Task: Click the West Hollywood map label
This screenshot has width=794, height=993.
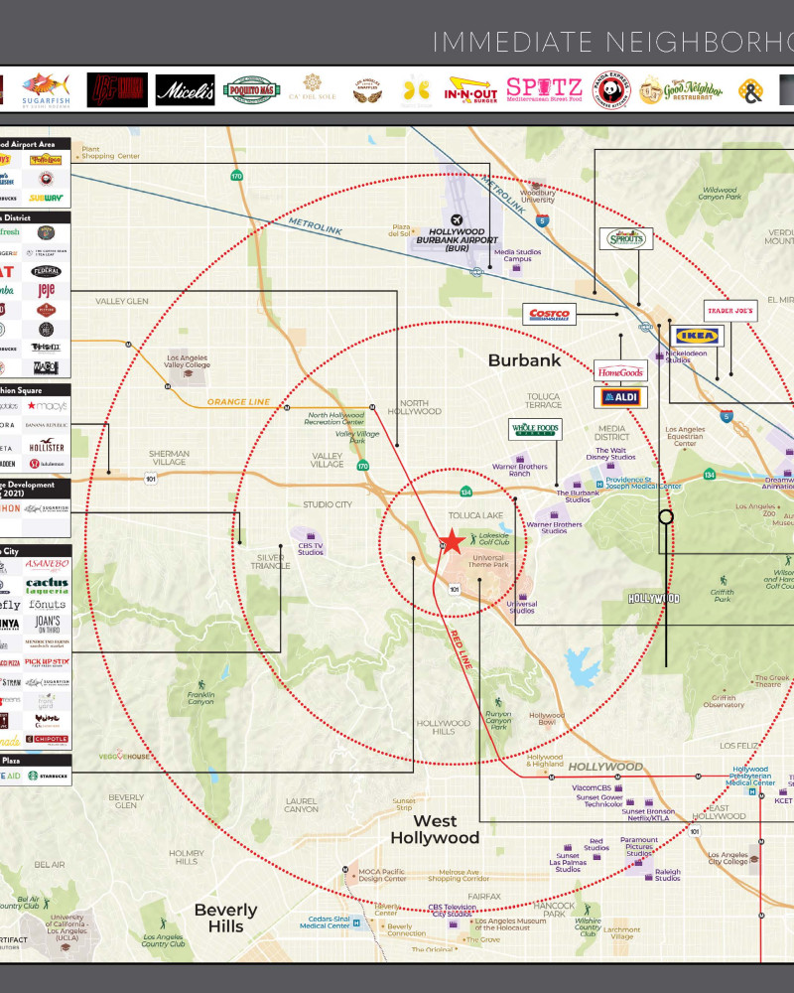Action: click(x=435, y=829)
